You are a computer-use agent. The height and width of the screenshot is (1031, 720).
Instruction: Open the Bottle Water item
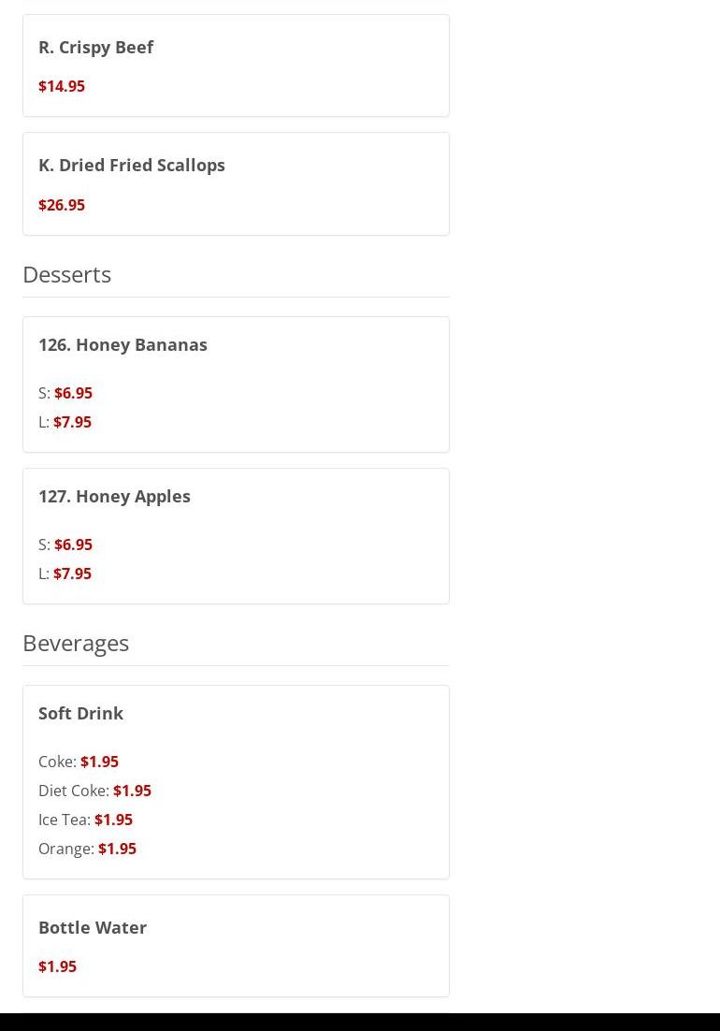(93, 927)
